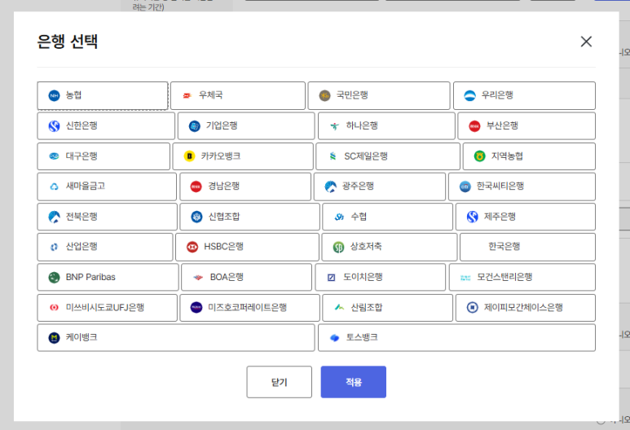The width and height of the screenshot is (630, 430).
Task: Click the 기업은행 logo icon
Action: point(195,126)
